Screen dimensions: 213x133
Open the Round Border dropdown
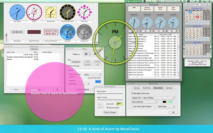click(144, 102)
